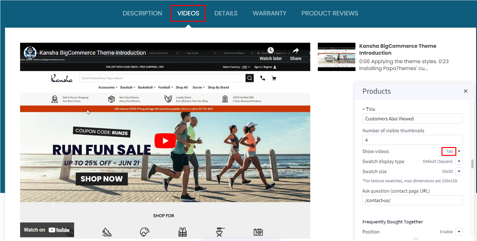Click Shop By Brand in the video site

(218, 87)
